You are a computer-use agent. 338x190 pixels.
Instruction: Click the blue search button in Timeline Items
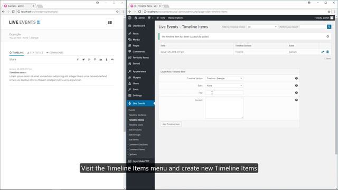coord(329,27)
